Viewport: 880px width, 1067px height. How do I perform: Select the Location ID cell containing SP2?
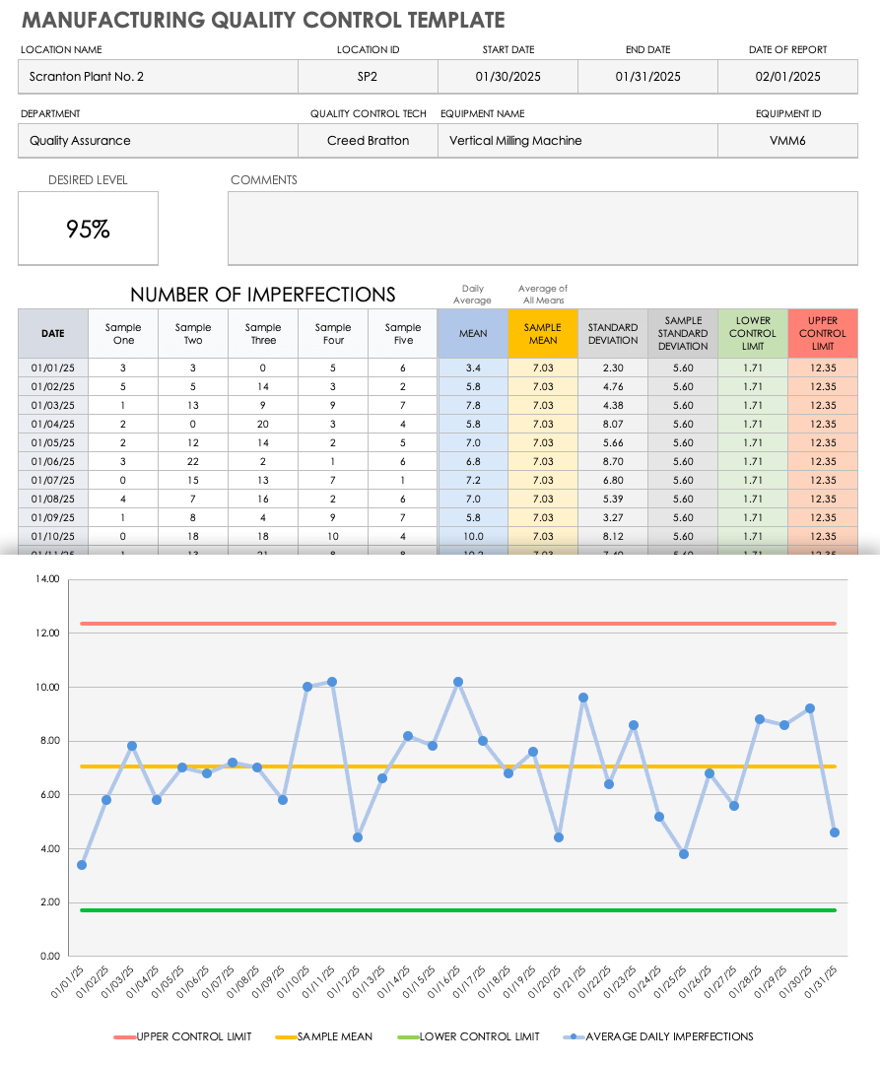368,77
